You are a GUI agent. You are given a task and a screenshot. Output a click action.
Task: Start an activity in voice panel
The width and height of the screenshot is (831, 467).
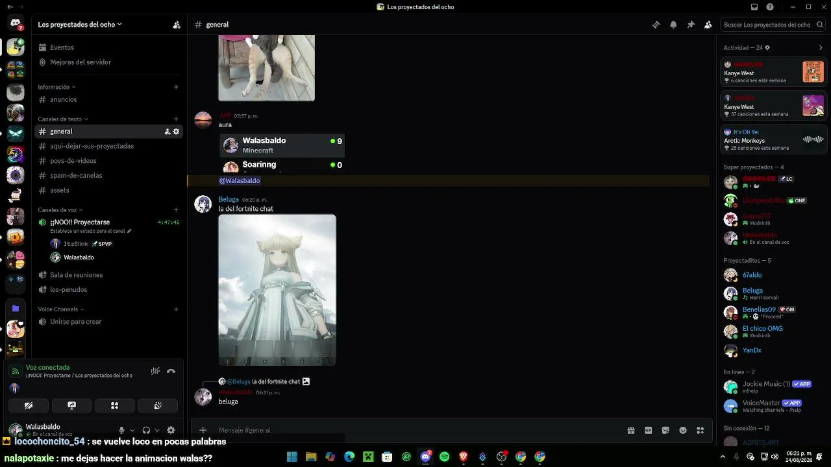114,405
